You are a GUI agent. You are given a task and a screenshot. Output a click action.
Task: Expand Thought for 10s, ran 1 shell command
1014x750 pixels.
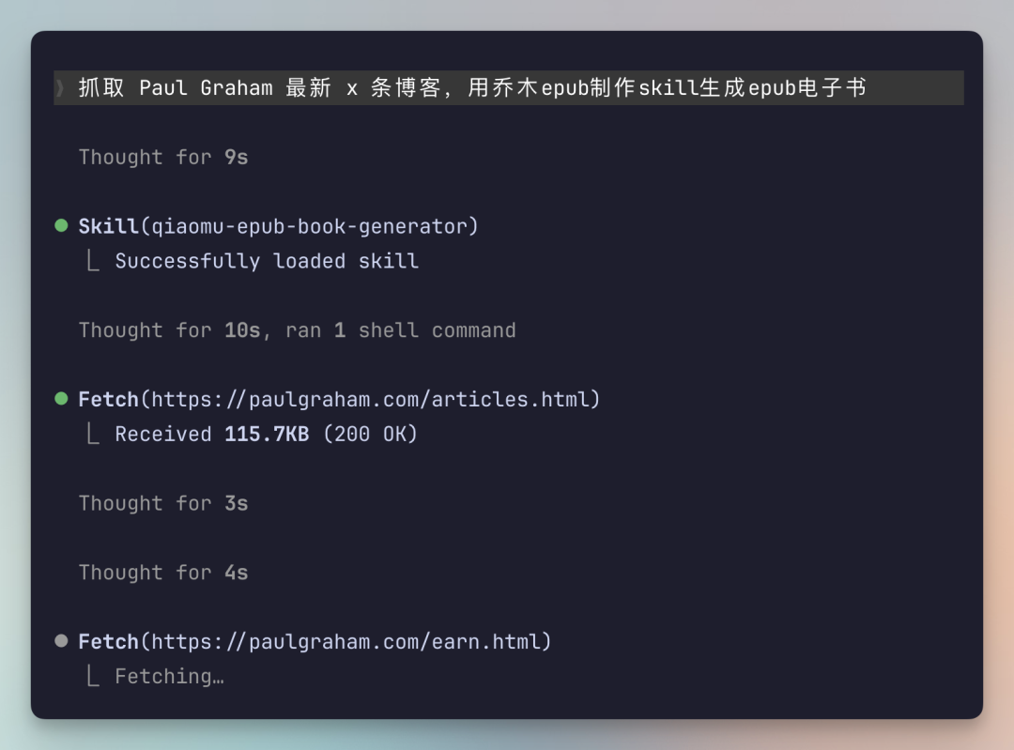pos(298,330)
